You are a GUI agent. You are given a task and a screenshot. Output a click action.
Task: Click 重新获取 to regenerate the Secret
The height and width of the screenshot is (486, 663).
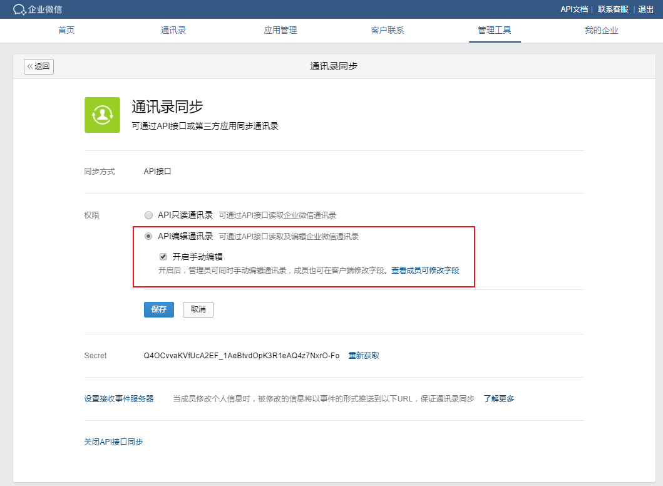pyautogui.click(x=364, y=356)
